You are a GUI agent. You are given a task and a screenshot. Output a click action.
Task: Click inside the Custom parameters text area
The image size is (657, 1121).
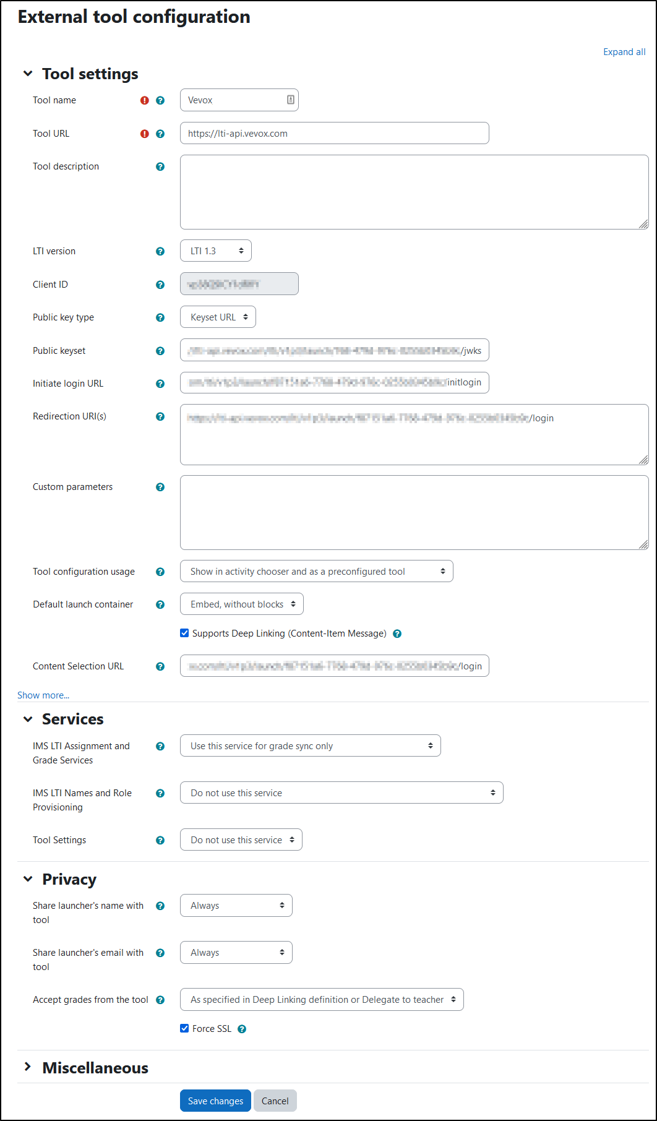pos(413,512)
